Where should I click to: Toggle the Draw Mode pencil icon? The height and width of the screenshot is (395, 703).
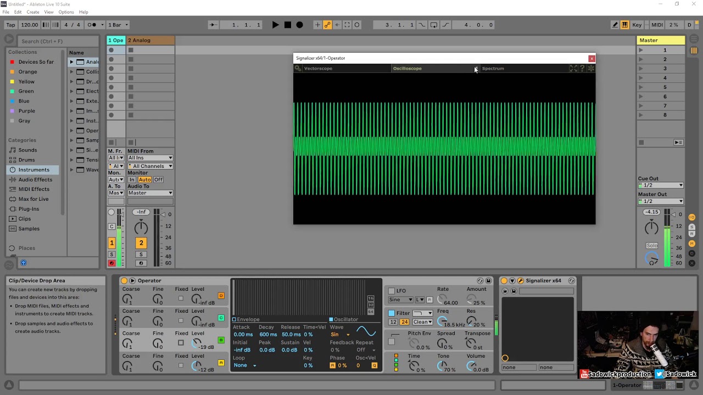tap(615, 25)
